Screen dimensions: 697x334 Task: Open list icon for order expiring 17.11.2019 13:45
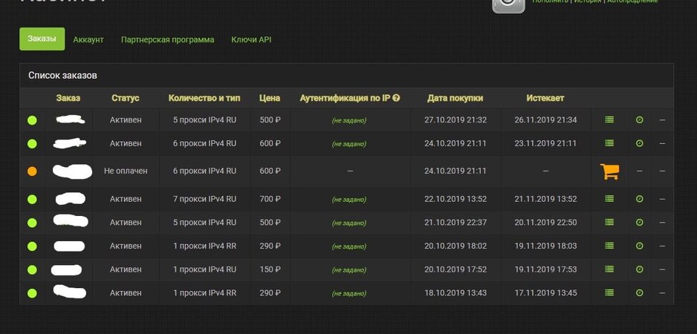coord(609,293)
